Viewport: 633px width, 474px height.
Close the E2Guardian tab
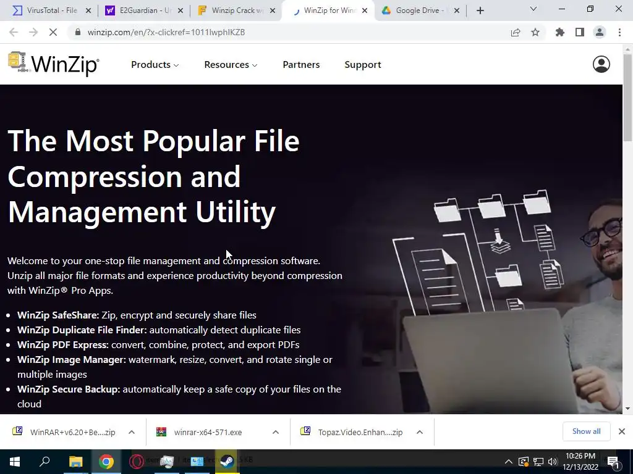tap(181, 11)
